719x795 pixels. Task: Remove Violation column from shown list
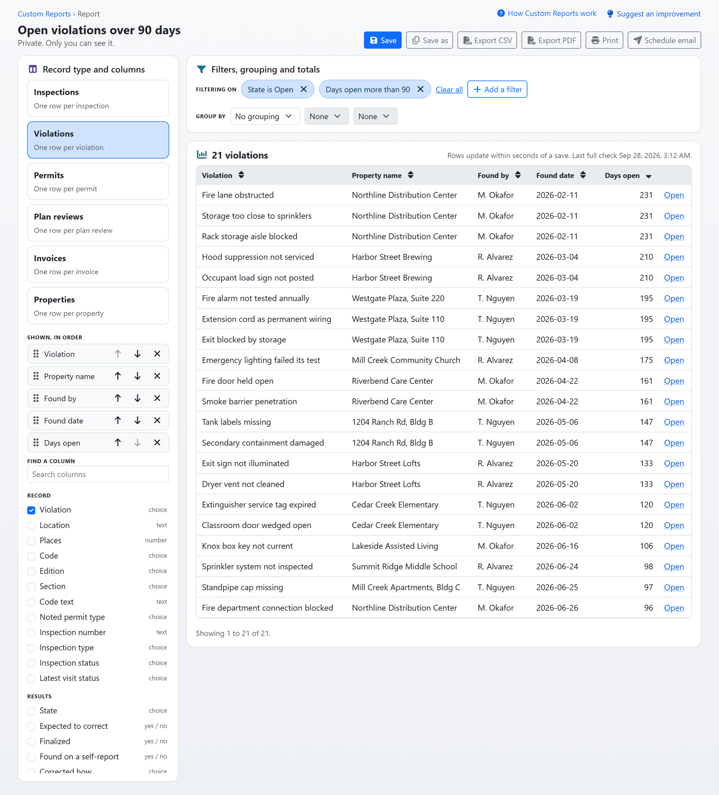click(x=157, y=354)
